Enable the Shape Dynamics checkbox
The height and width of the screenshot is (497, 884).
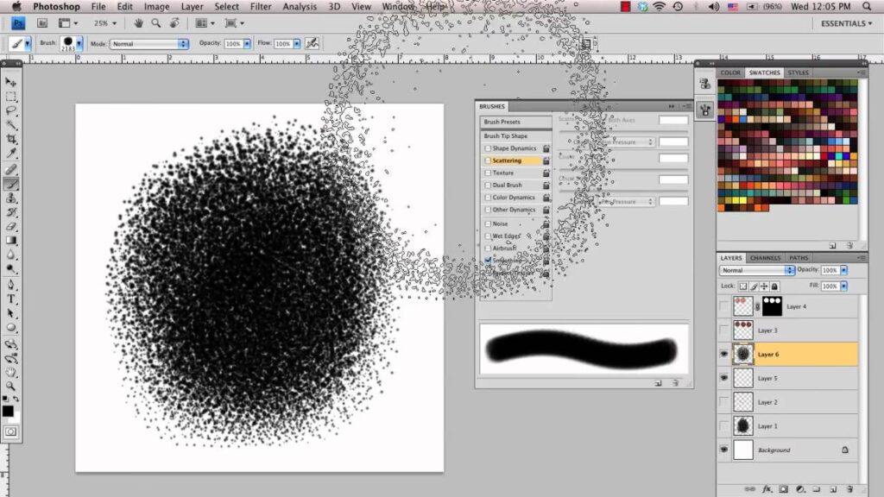tap(489, 148)
